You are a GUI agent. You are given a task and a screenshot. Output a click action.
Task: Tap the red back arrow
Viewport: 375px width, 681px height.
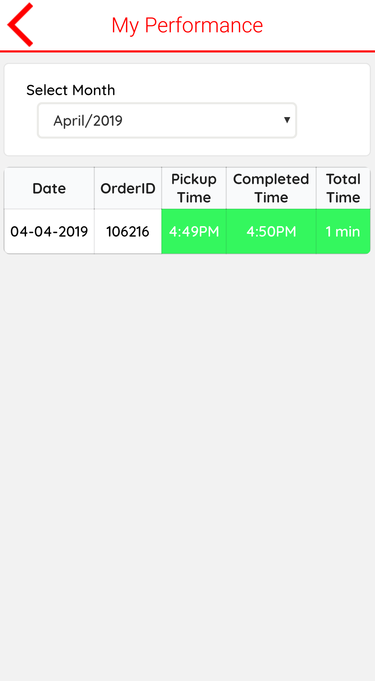click(20, 25)
